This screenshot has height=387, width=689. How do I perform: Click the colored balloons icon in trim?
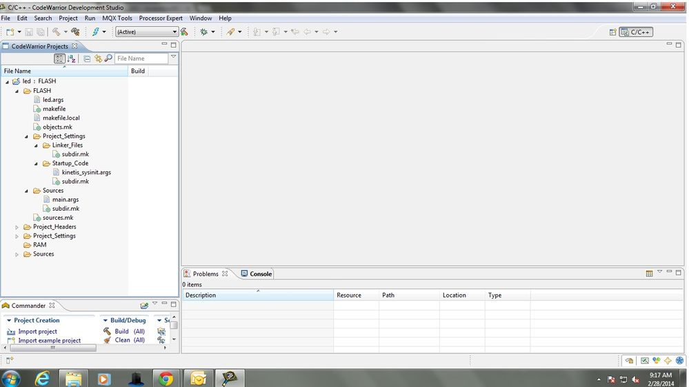pos(656,361)
